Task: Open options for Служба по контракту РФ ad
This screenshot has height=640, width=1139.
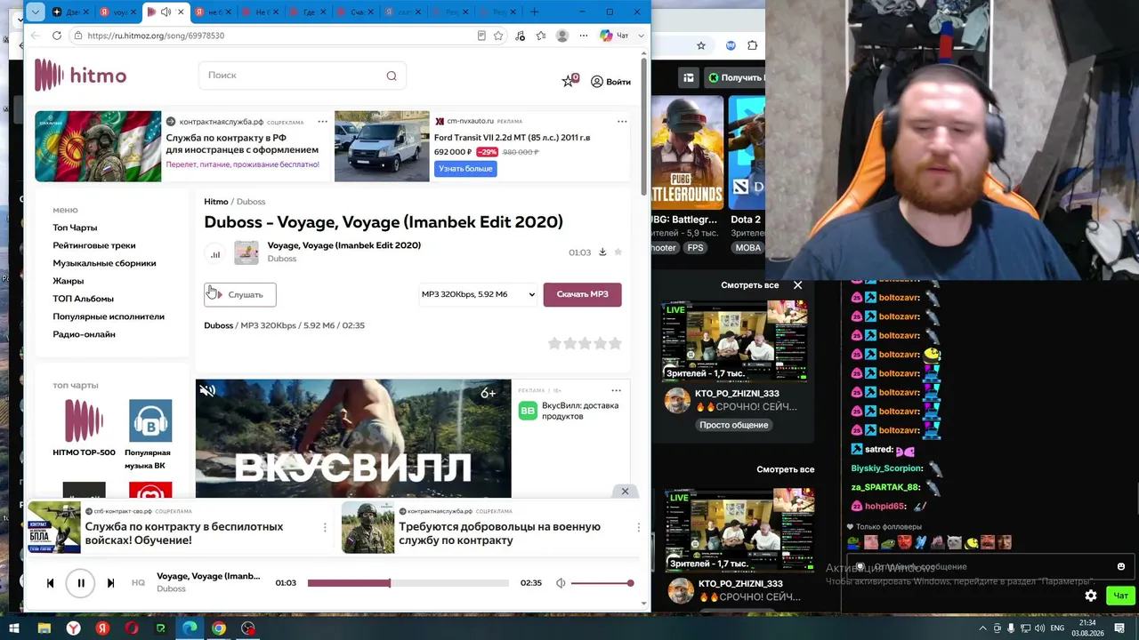Action: [322, 121]
